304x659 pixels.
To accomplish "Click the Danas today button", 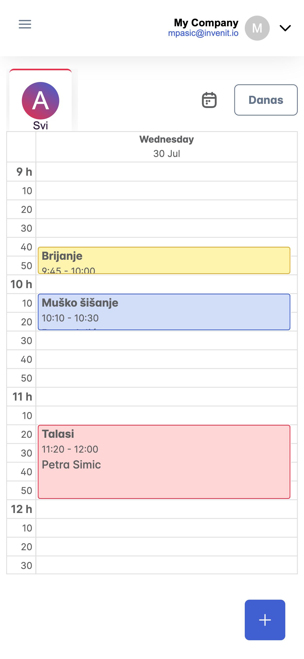I will pos(266,100).
